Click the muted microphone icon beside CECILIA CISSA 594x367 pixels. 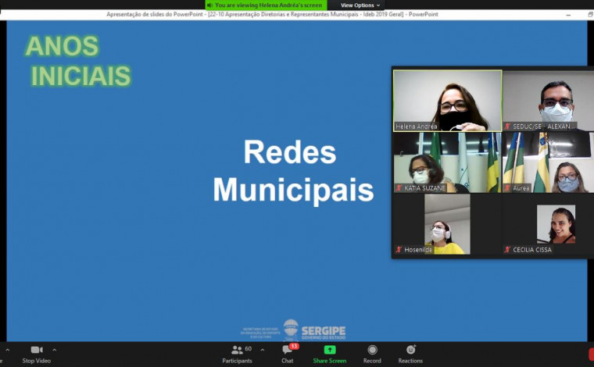507,250
